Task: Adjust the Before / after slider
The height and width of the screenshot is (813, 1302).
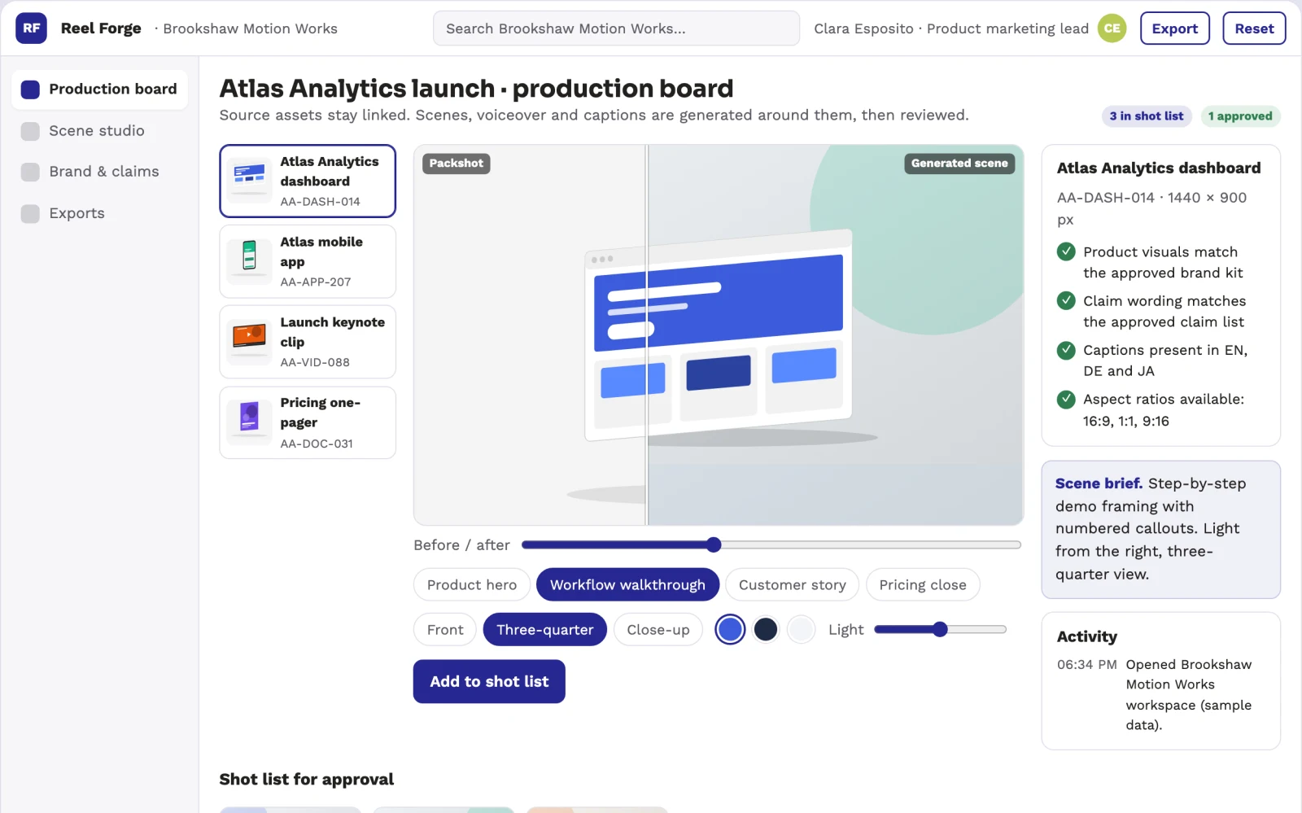Action: click(771, 544)
